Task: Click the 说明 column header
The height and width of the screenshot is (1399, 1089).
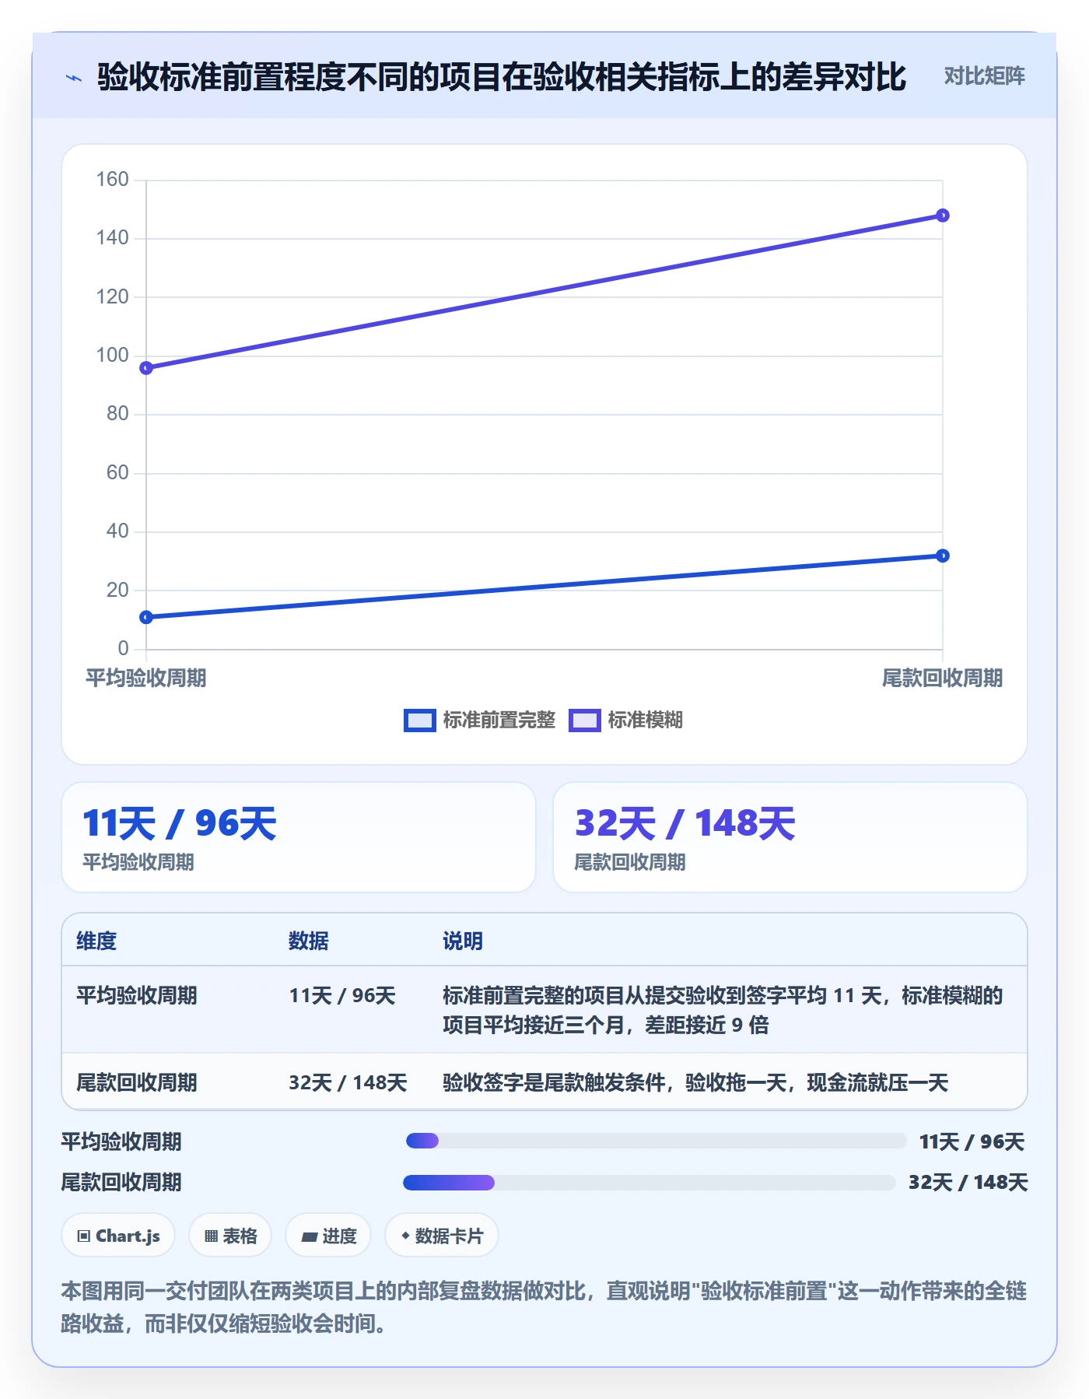Action: click(463, 941)
